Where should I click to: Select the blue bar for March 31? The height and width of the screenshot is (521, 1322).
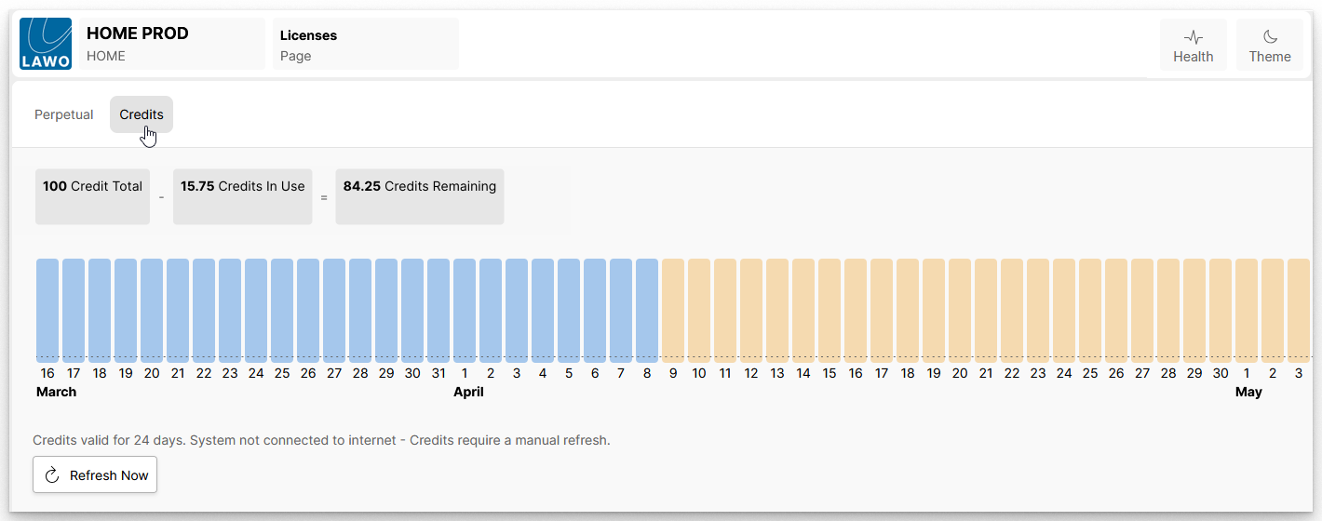[x=438, y=310]
